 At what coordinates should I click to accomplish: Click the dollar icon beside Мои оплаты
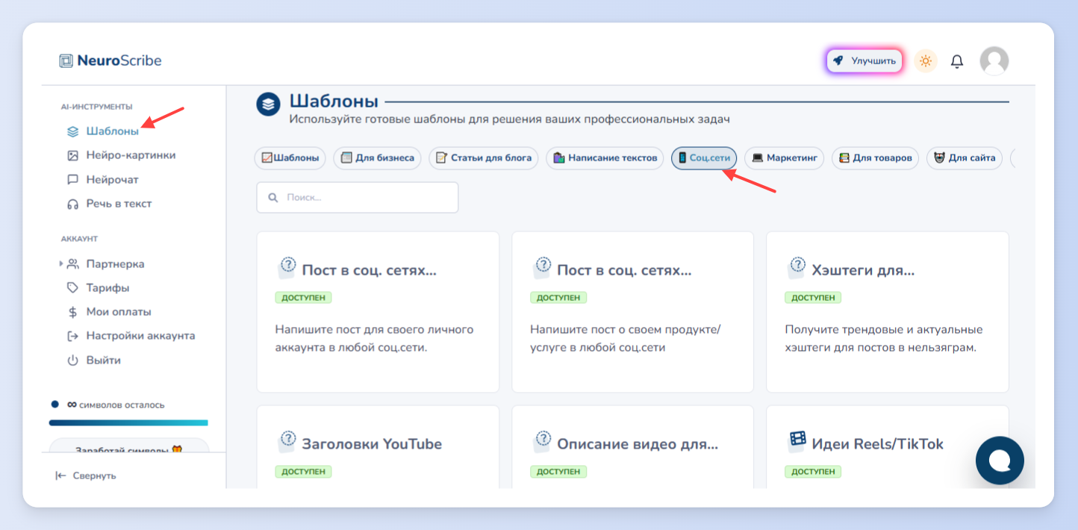pyautogui.click(x=72, y=312)
